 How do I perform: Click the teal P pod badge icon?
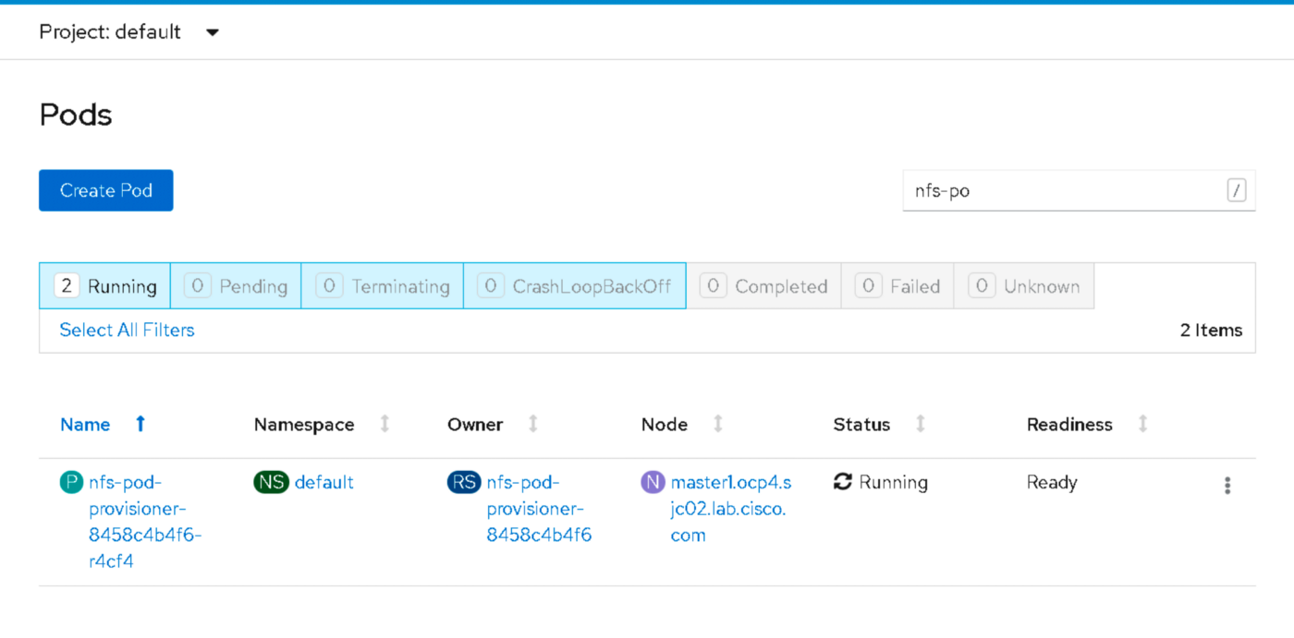pos(71,482)
